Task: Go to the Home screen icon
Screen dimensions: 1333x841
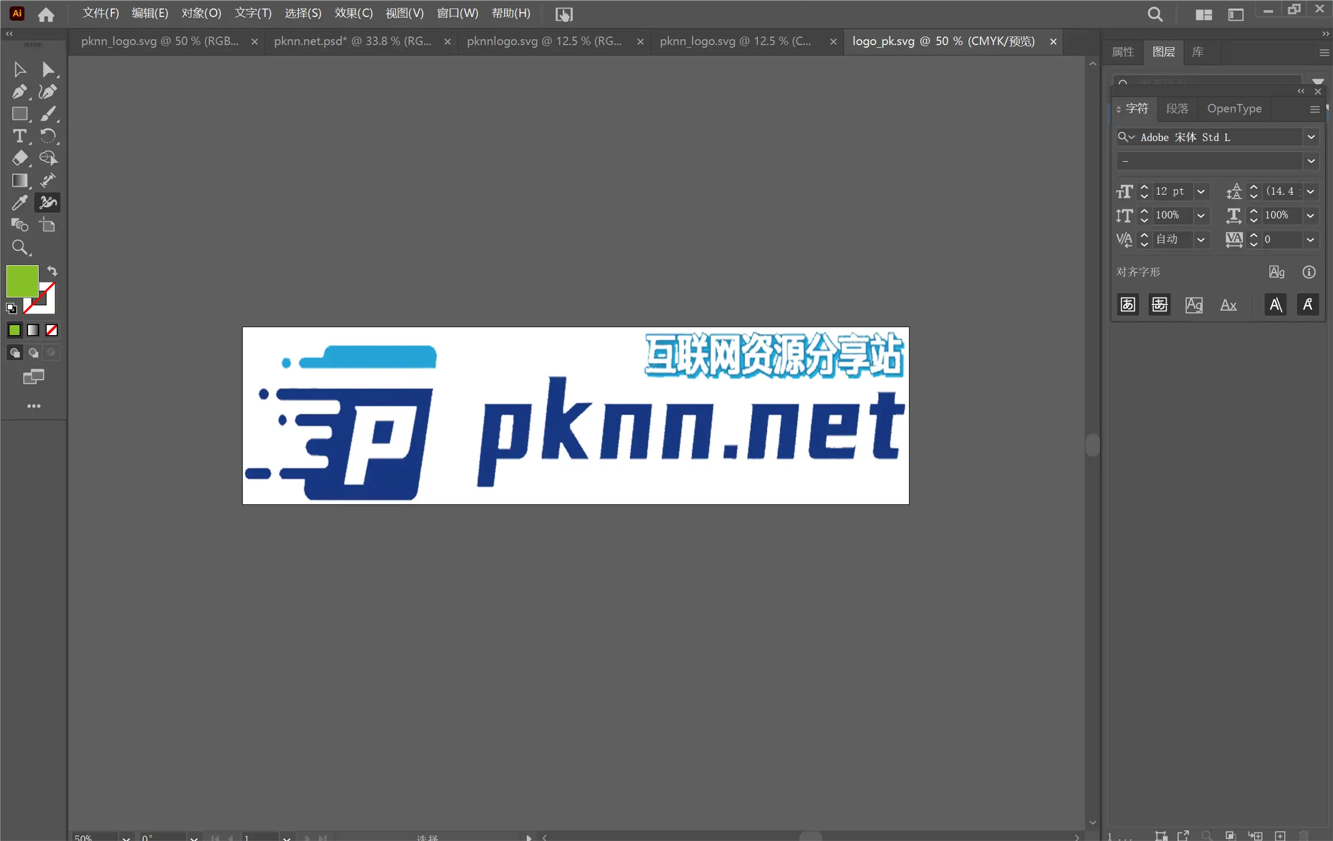Action: coord(46,14)
